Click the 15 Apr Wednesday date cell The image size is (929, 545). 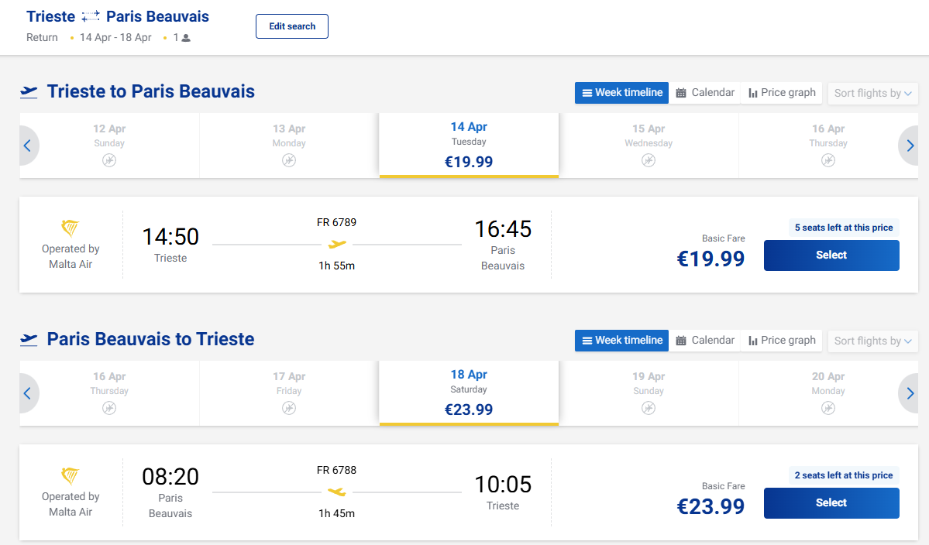(649, 145)
